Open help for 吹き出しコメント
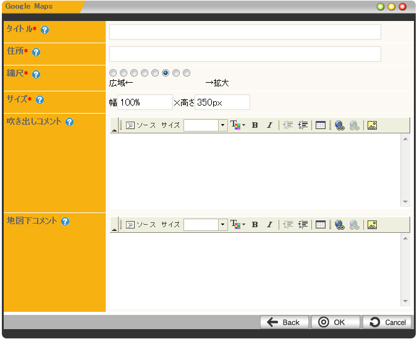This screenshot has height=339, width=417. (69, 122)
